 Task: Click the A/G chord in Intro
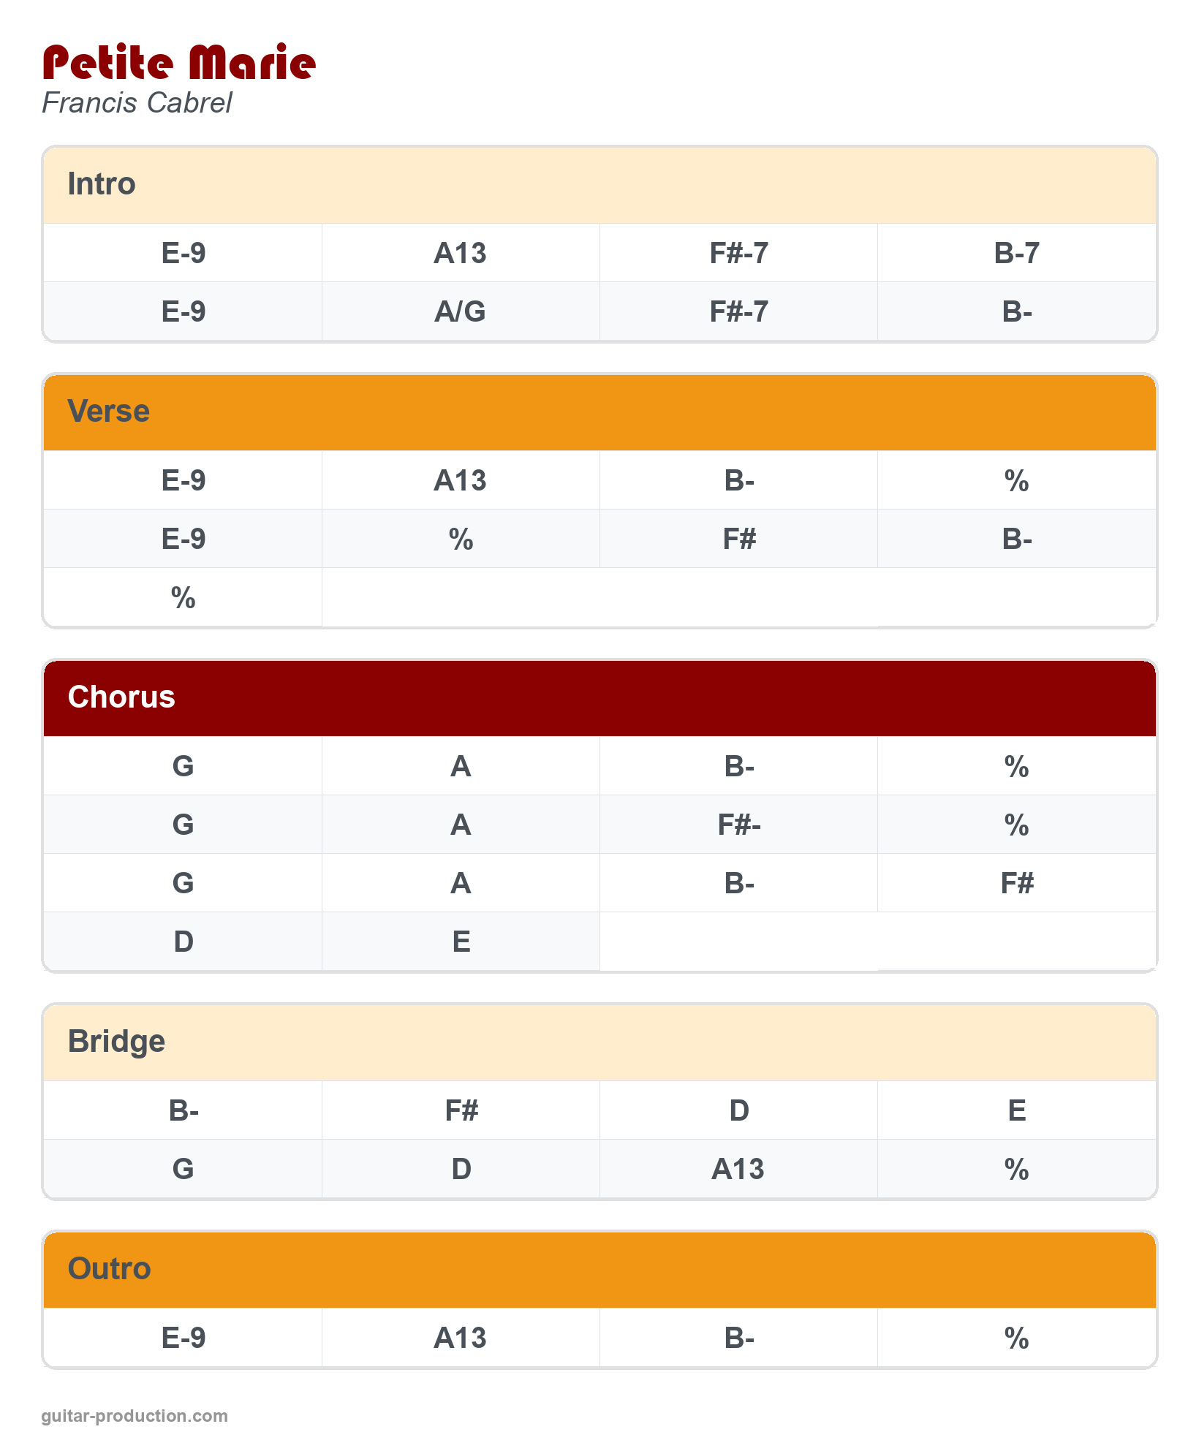[460, 312]
